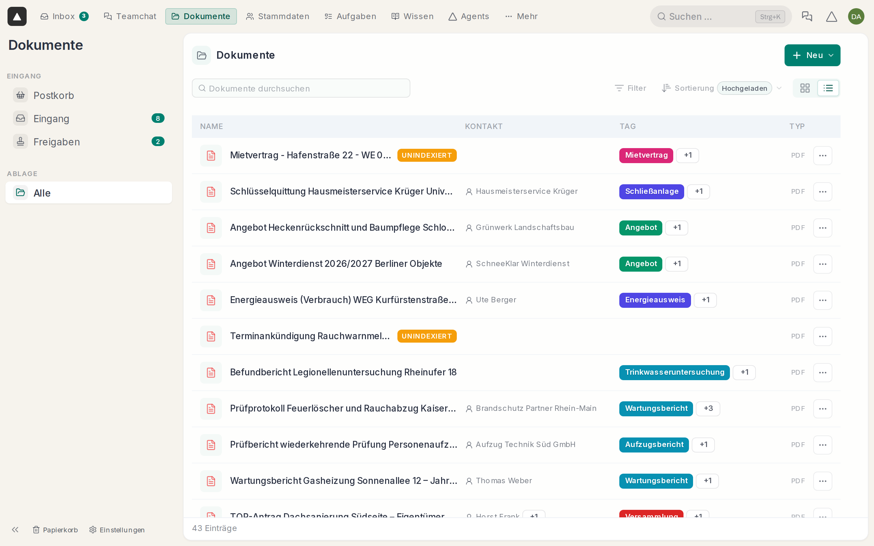Open more options for Befundbericht Legionellenuntersuchung row
The height and width of the screenshot is (546, 874).
click(823, 372)
